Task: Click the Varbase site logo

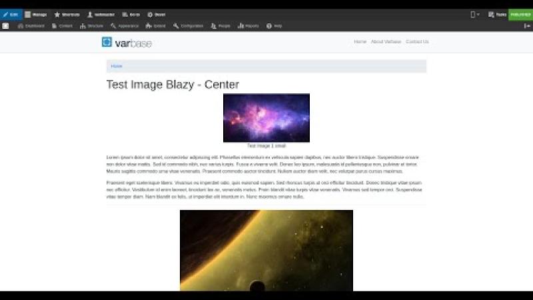Action: coord(127,43)
